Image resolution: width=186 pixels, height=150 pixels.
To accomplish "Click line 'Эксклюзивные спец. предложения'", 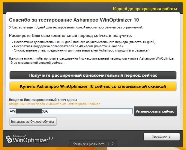I will click(81, 50).
